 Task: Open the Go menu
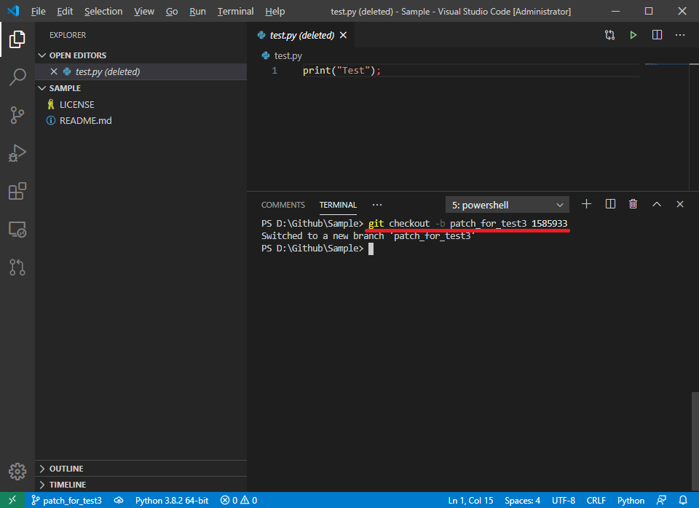pos(172,11)
